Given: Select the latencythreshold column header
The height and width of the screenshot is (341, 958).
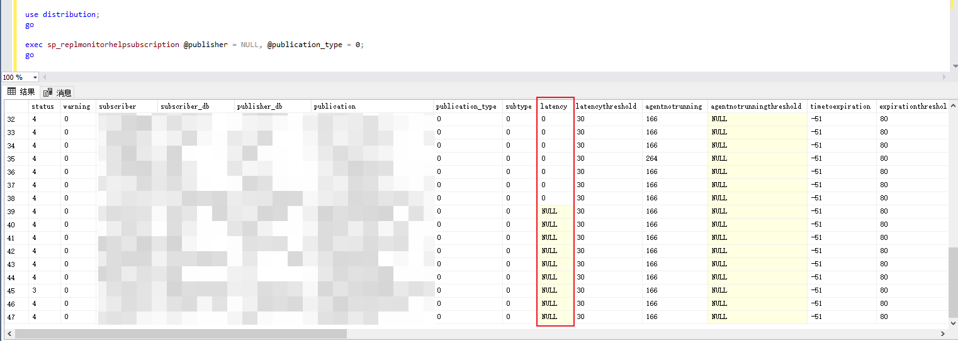Looking at the screenshot, I should (608, 106).
